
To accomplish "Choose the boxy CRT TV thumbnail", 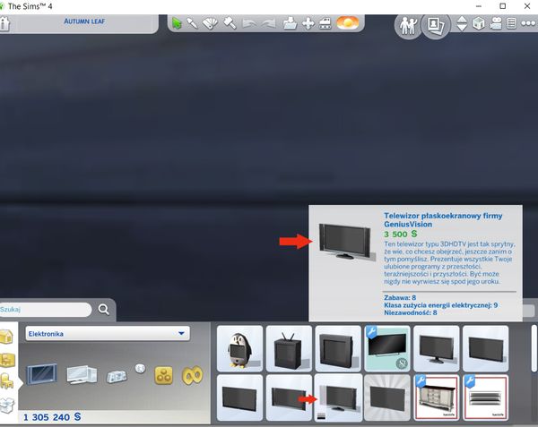I will point(338,348).
